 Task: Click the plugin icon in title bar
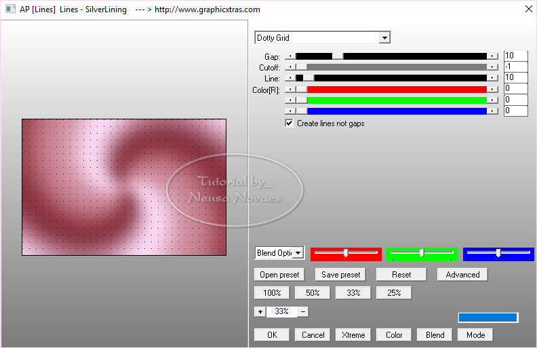coord(10,9)
